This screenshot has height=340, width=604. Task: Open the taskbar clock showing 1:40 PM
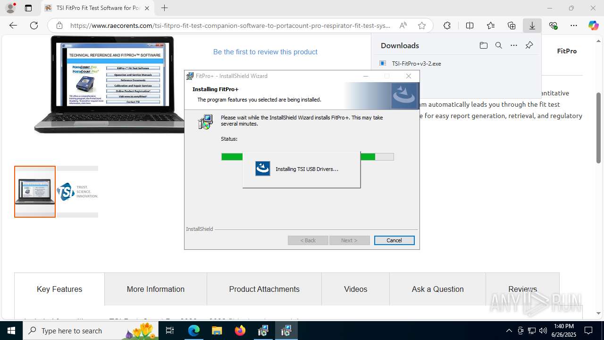pos(564,331)
